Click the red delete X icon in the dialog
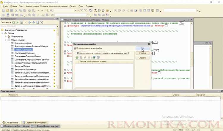 (88, 57)
